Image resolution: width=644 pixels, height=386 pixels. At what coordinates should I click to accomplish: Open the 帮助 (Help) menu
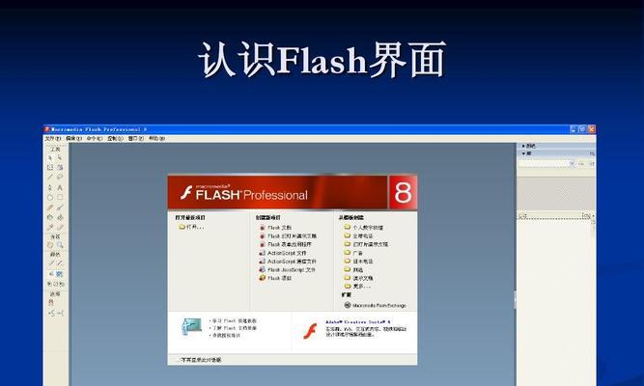point(156,139)
